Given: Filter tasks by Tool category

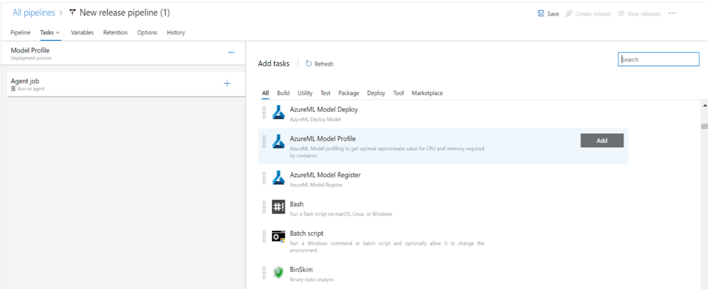Looking at the screenshot, I should click(x=398, y=93).
